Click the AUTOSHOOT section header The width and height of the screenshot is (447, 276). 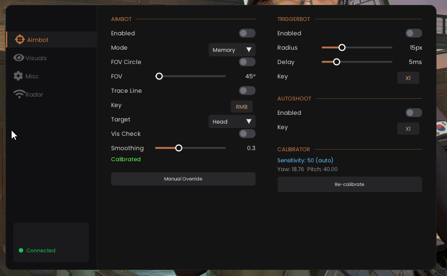click(294, 99)
